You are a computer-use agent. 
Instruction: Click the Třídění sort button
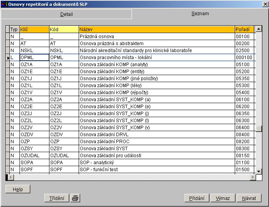(57, 198)
